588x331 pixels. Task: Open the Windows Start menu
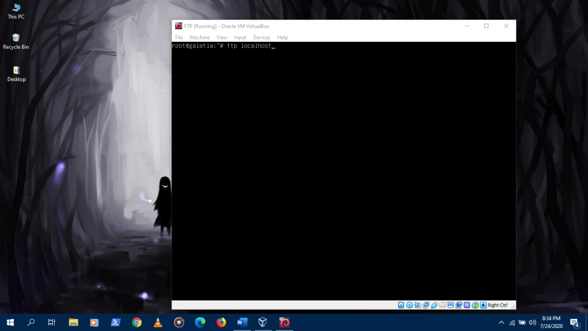(x=10, y=323)
